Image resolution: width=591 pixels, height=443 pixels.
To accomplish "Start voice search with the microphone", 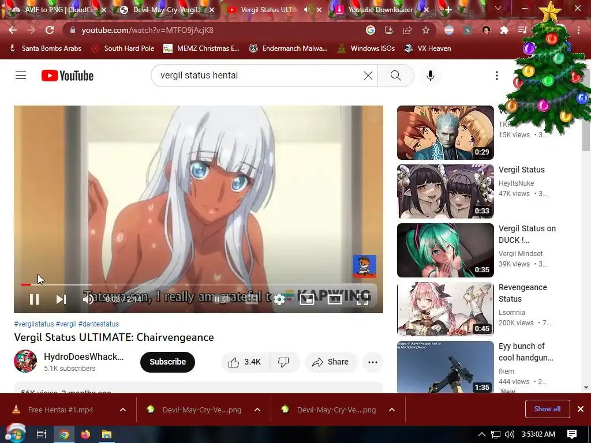I will pos(430,76).
